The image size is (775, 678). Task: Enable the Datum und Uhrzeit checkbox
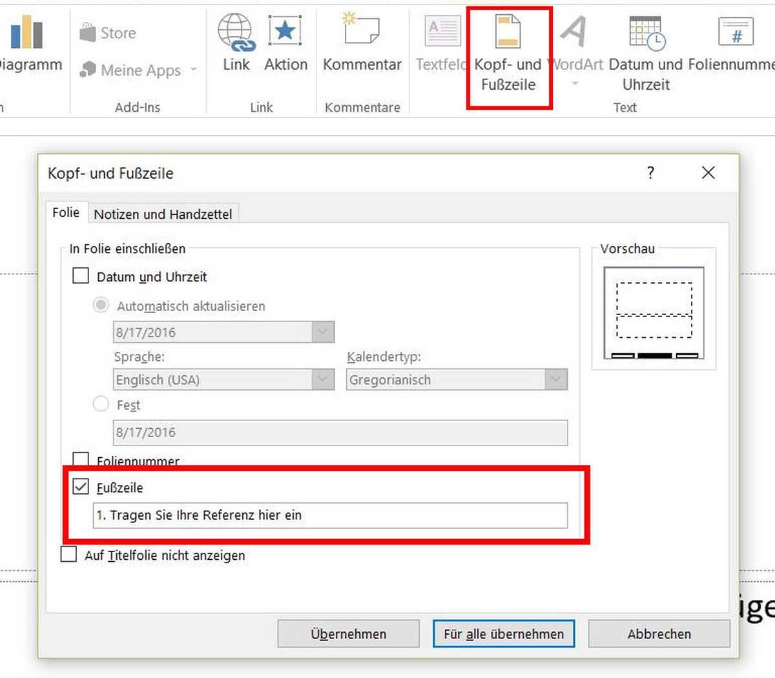81,276
